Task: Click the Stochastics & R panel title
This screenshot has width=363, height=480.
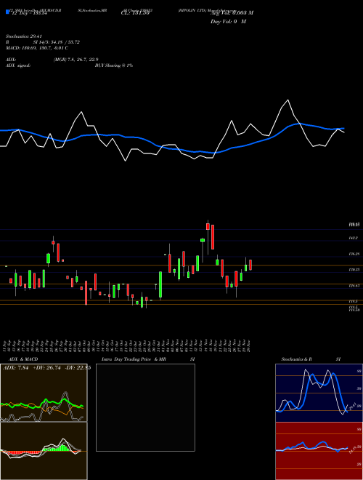Action: [297, 359]
